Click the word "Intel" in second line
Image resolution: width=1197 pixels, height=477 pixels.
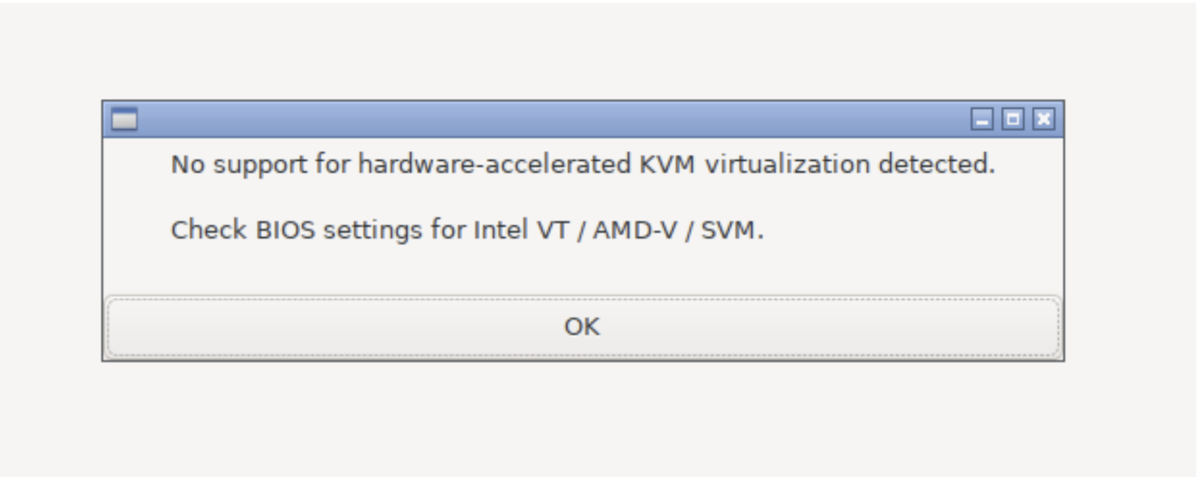click(x=500, y=230)
